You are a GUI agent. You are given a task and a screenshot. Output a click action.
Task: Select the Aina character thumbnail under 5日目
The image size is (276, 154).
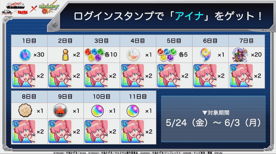tap(169, 76)
